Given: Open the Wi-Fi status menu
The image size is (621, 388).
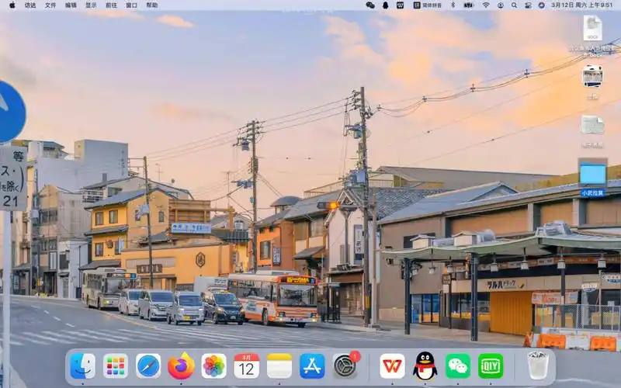Looking at the screenshot, I should 486,5.
